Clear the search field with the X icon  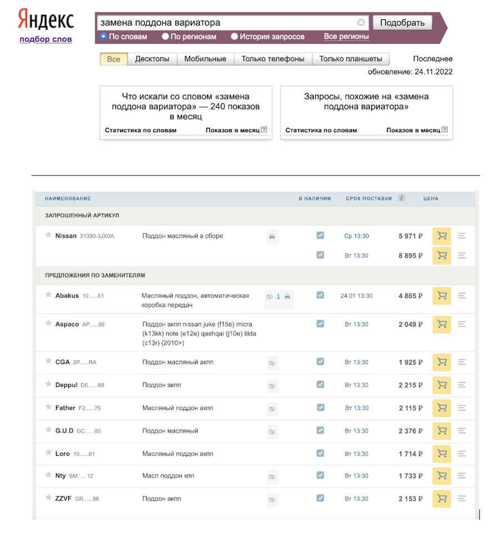click(x=361, y=23)
